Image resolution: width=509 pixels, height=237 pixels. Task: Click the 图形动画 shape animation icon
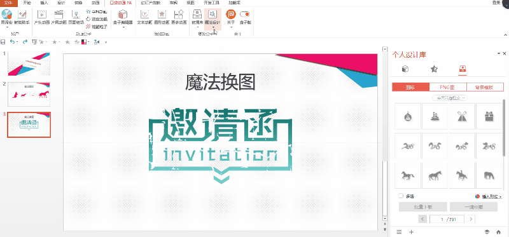[162, 15]
